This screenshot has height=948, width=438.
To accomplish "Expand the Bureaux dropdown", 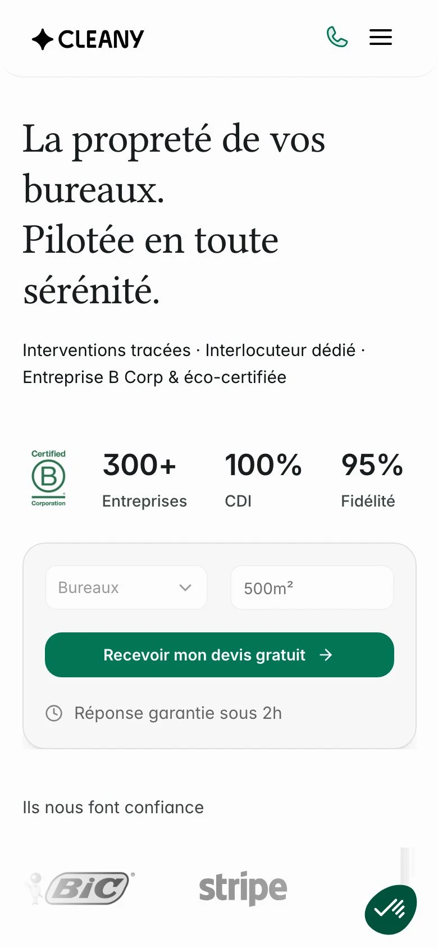I will click(126, 587).
